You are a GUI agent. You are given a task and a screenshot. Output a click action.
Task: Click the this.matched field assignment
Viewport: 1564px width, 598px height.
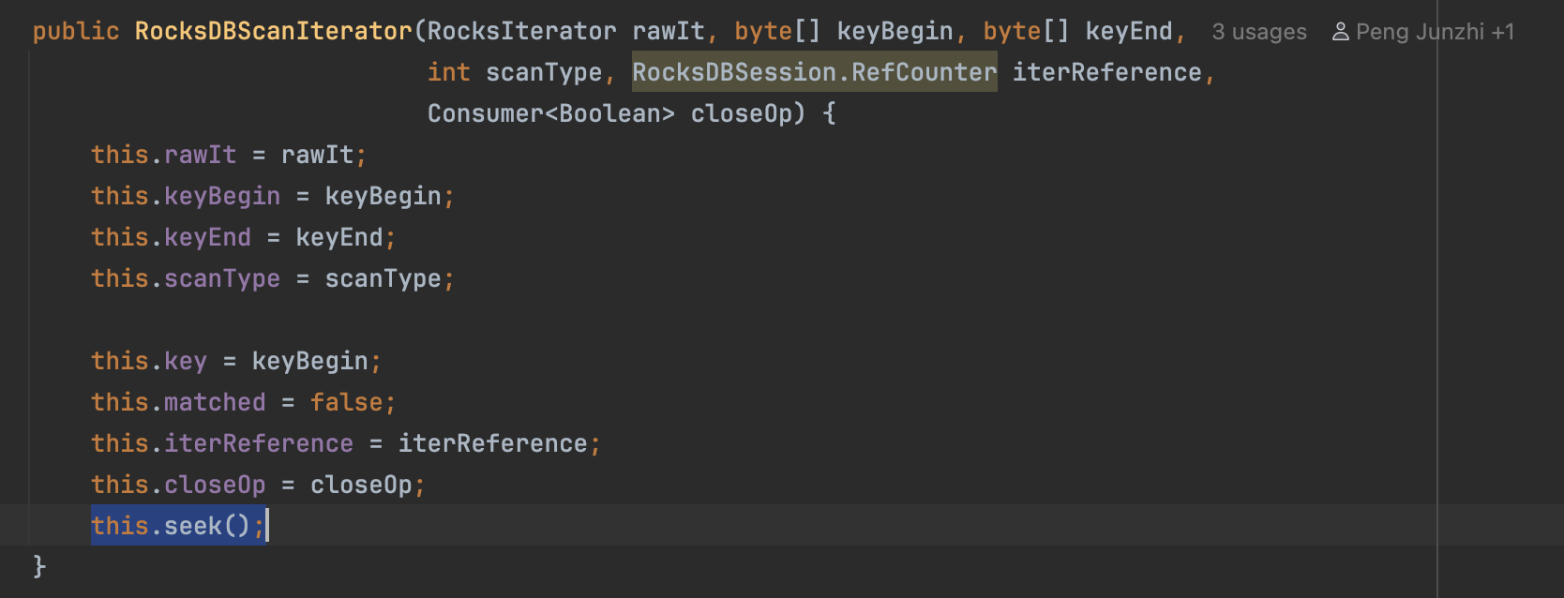tap(215, 402)
